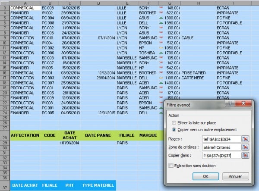The image size is (259, 191).
Task: Click the blue TYPE MATERIEL header cell
Action: (x=98, y=185)
